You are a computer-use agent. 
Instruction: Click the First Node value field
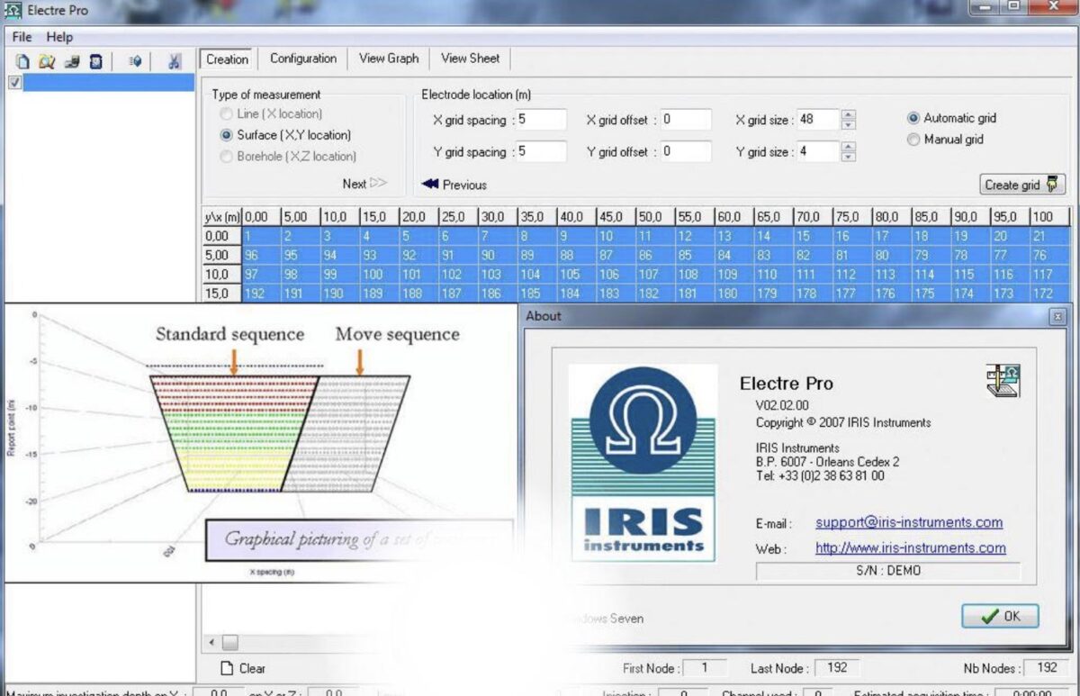pos(705,668)
